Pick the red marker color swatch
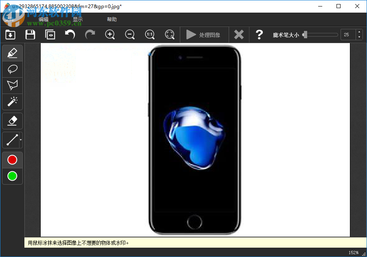This screenshot has width=367, height=257. click(x=12, y=159)
